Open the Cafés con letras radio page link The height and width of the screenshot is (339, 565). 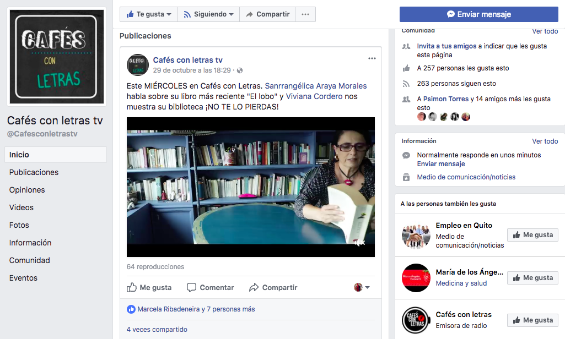pos(464,315)
